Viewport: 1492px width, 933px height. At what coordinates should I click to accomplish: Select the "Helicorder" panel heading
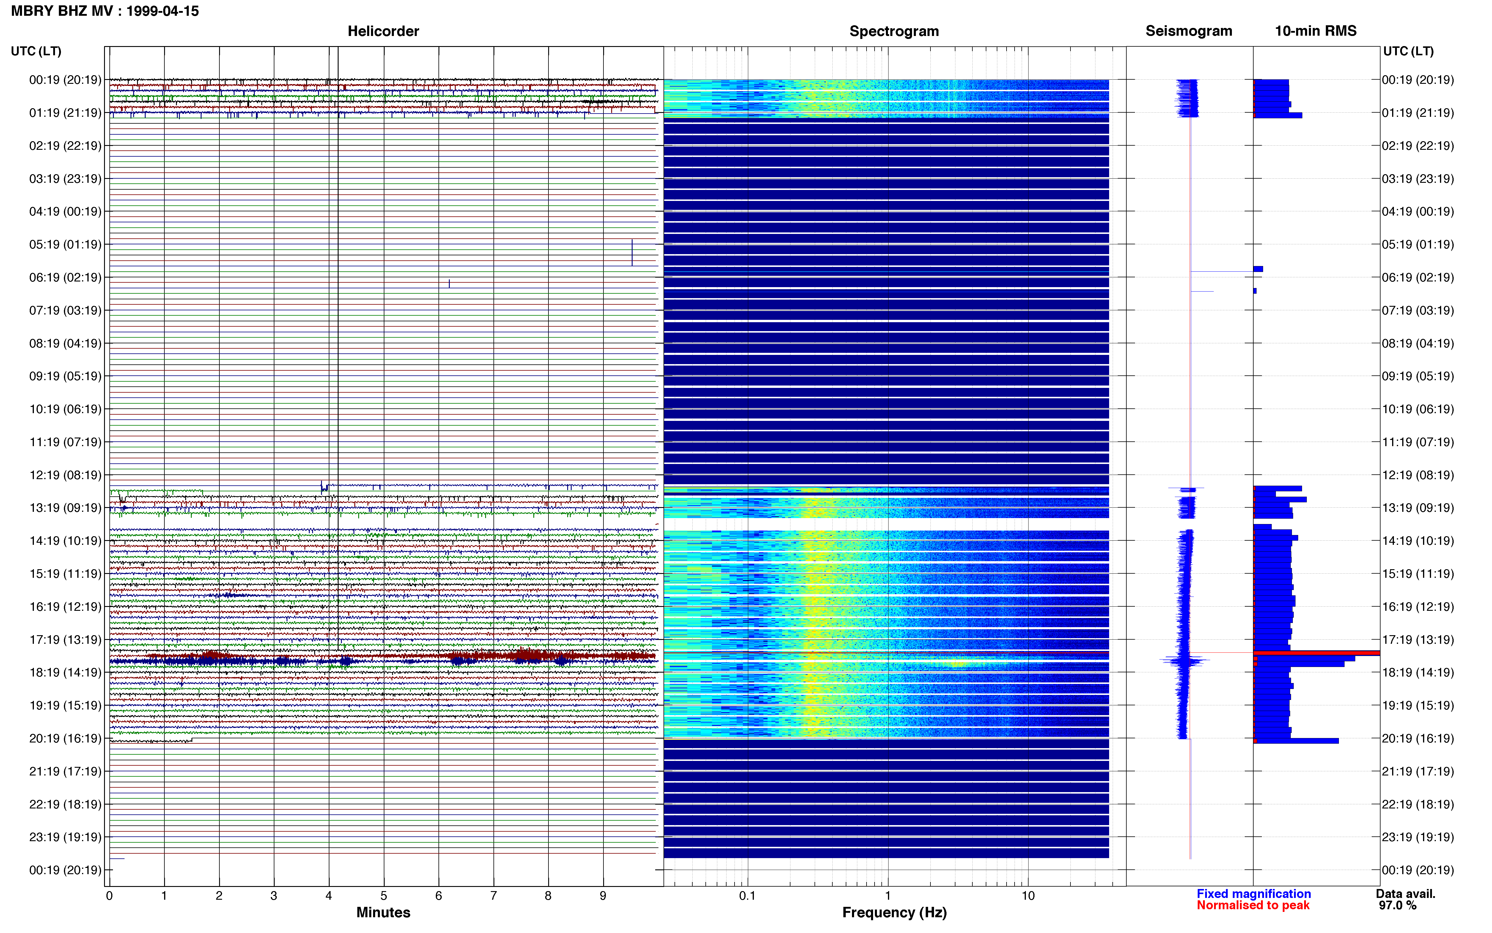click(x=383, y=32)
